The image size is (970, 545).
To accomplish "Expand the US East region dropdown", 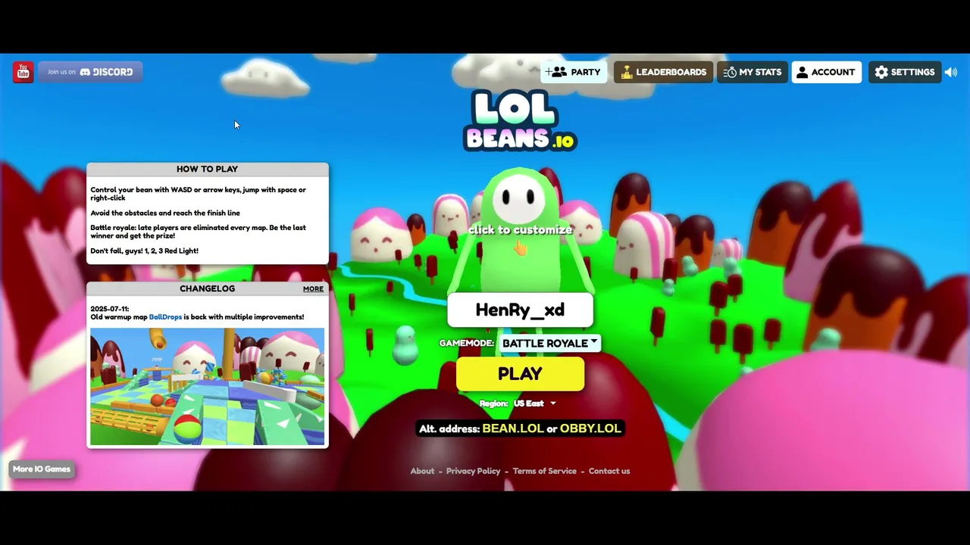I will click(x=534, y=403).
